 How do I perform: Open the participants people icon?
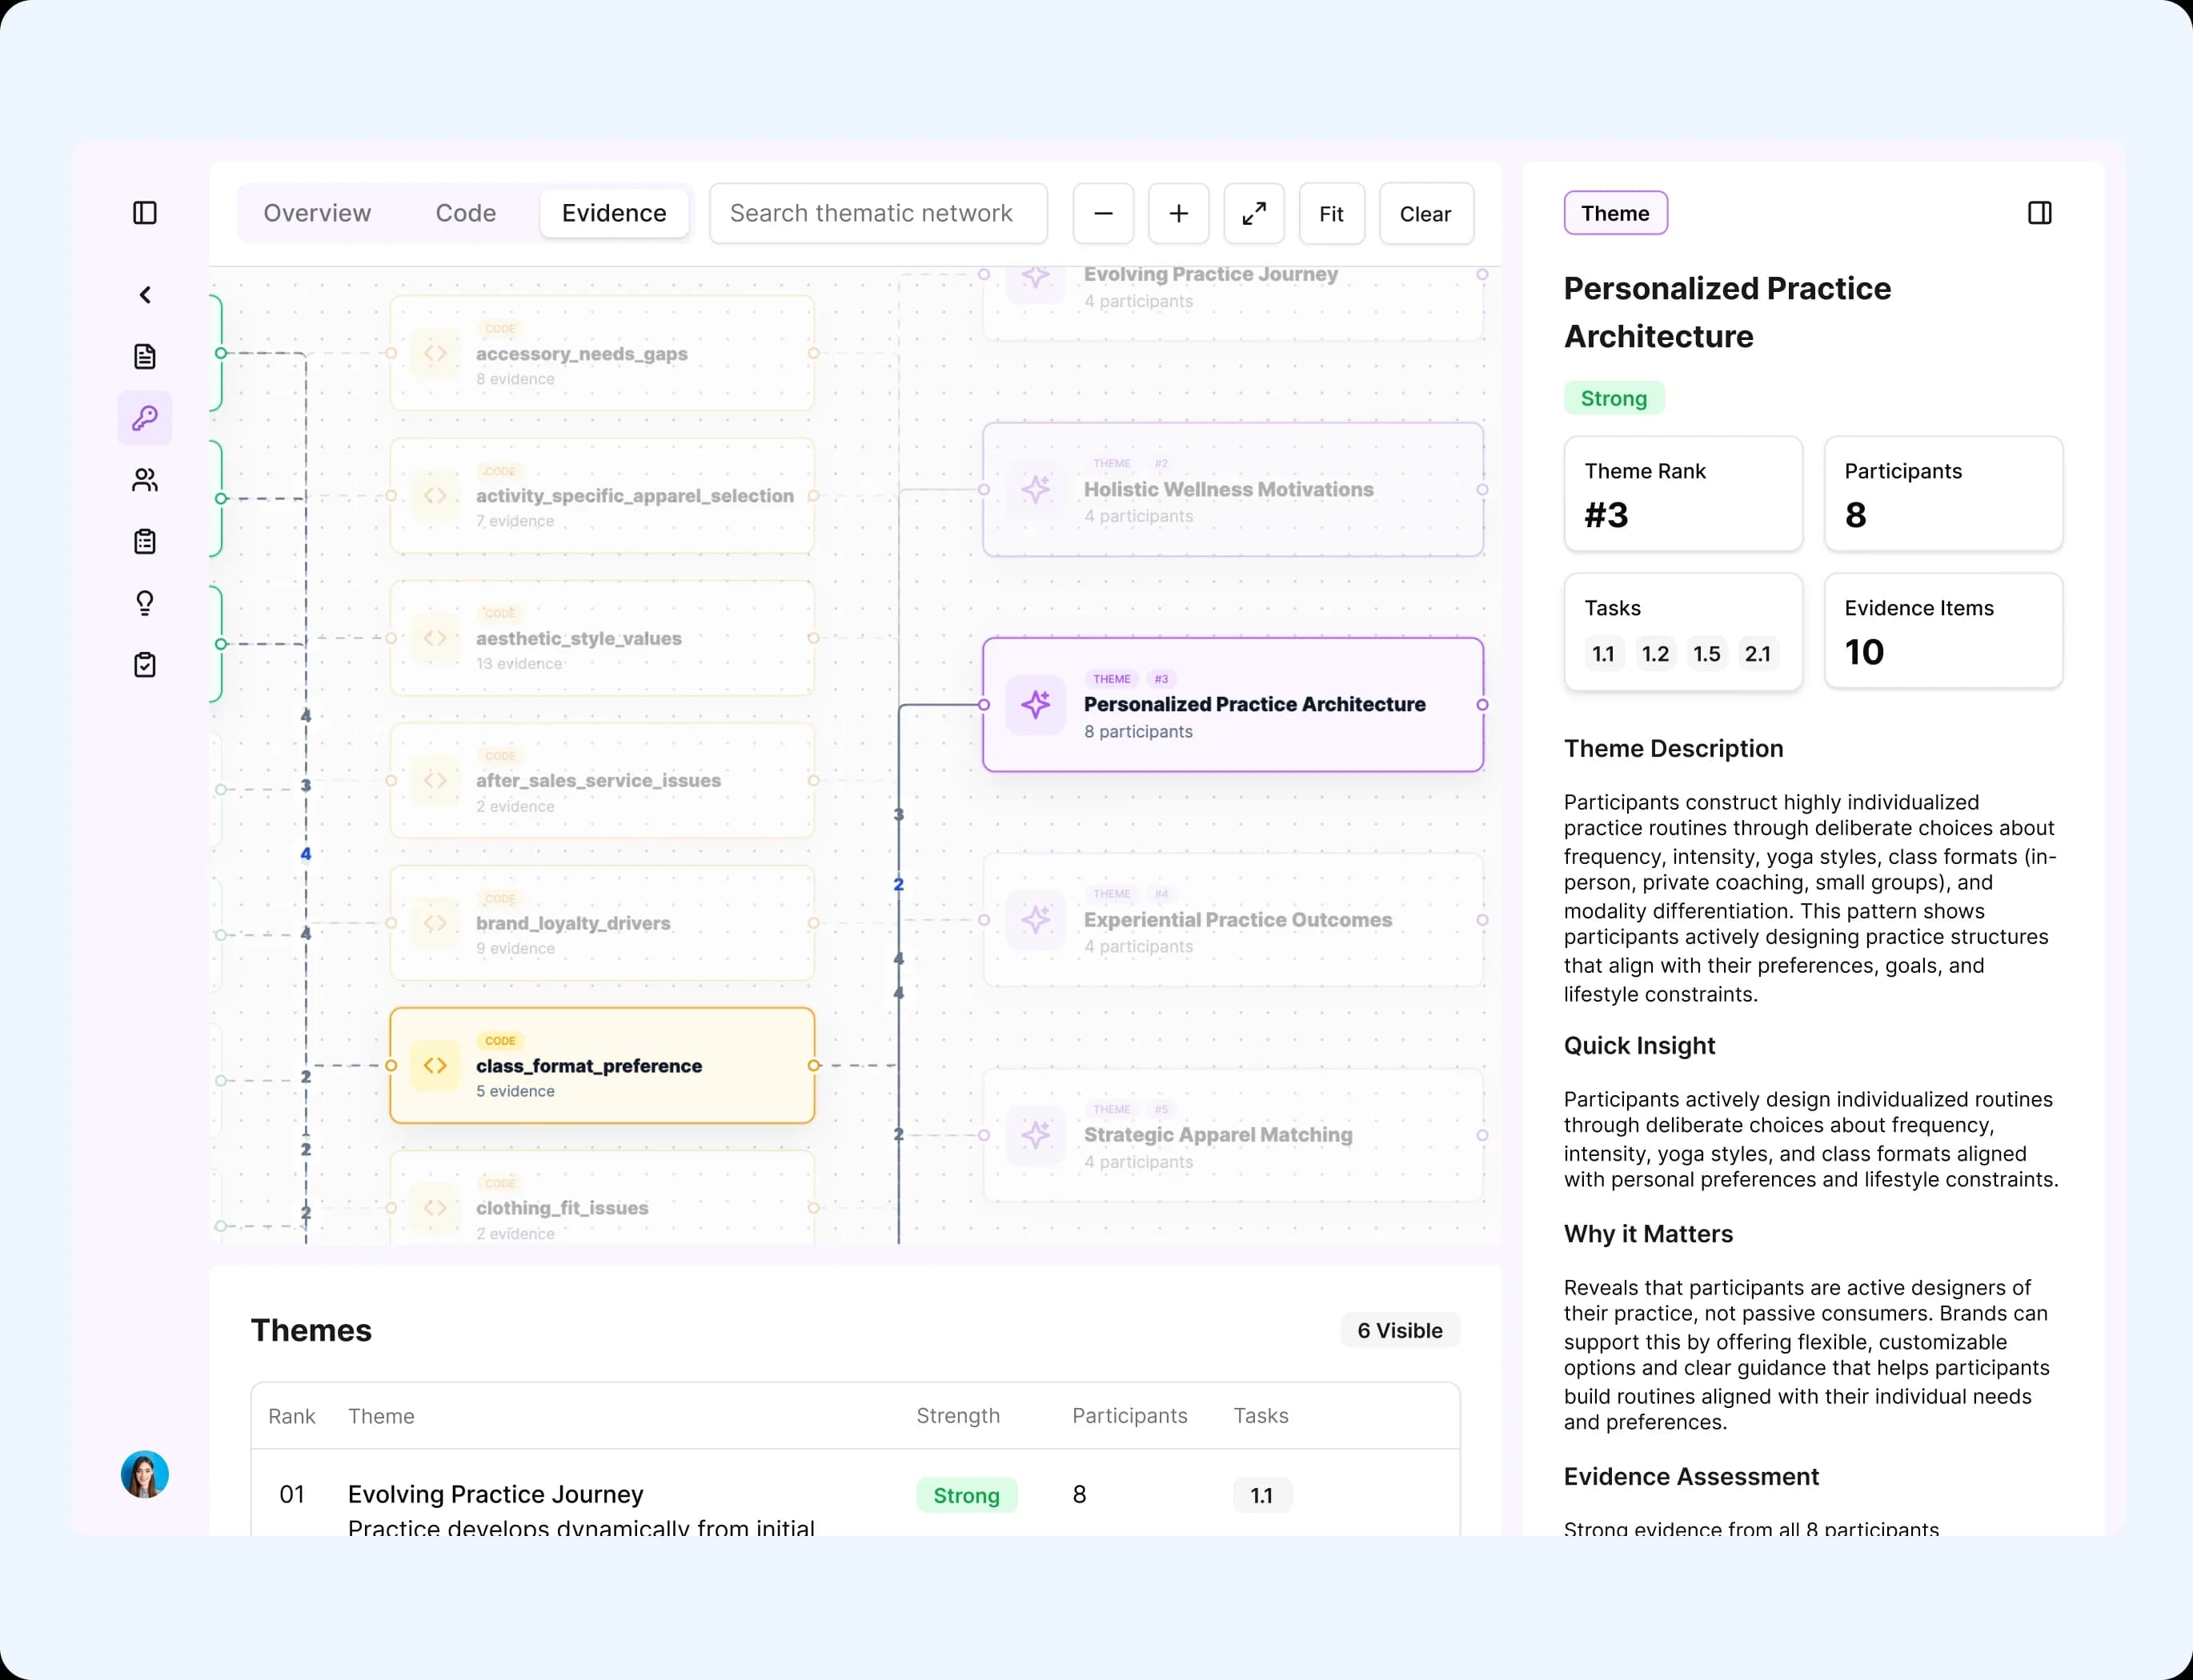pyautogui.click(x=145, y=480)
